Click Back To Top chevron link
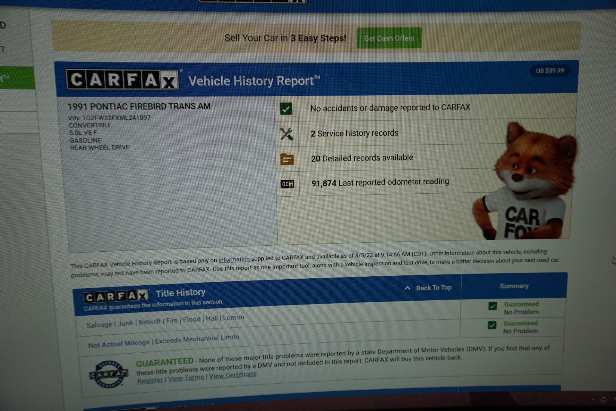 click(428, 288)
